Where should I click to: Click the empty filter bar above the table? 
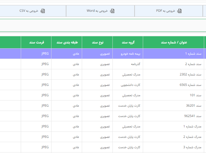(x=103, y=25)
